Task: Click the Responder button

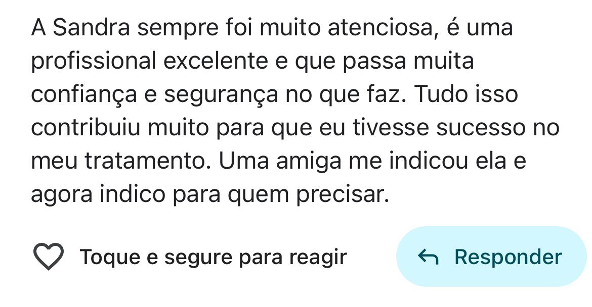Action: 491,257
